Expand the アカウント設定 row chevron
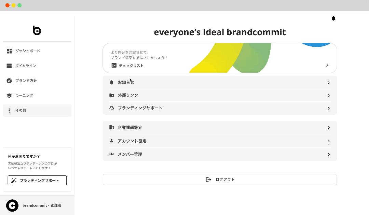This screenshot has height=215, width=369. pos(328,141)
